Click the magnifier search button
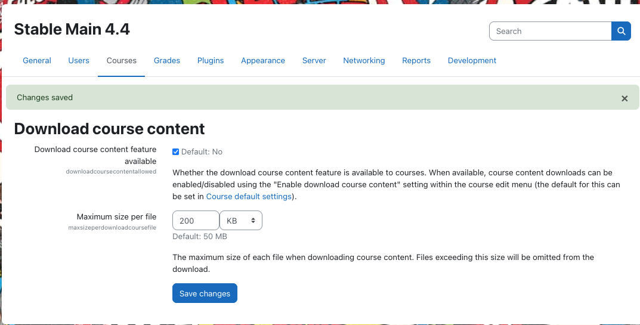The width and height of the screenshot is (640, 325). 621,31
